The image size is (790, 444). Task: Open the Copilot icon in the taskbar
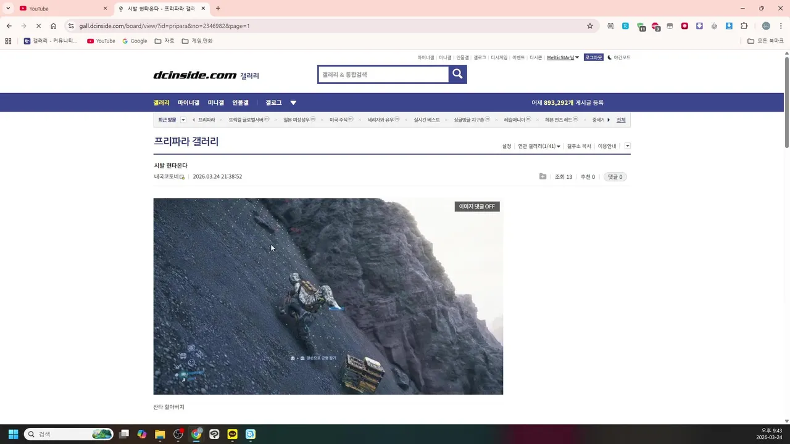[x=142, y=434]
